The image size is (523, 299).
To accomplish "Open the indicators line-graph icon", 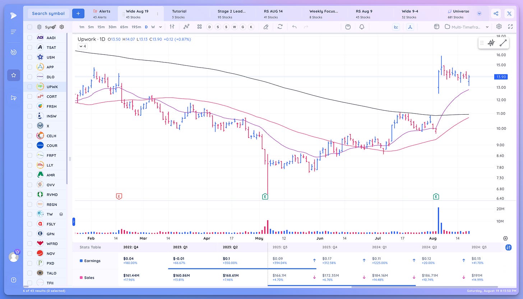I will (x=186, y=27).
